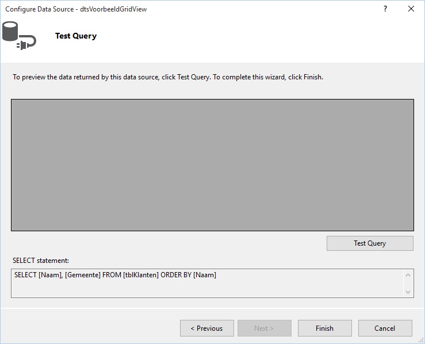Click the greyed-out Next button
425x344 pixels.
click(265, 328)
